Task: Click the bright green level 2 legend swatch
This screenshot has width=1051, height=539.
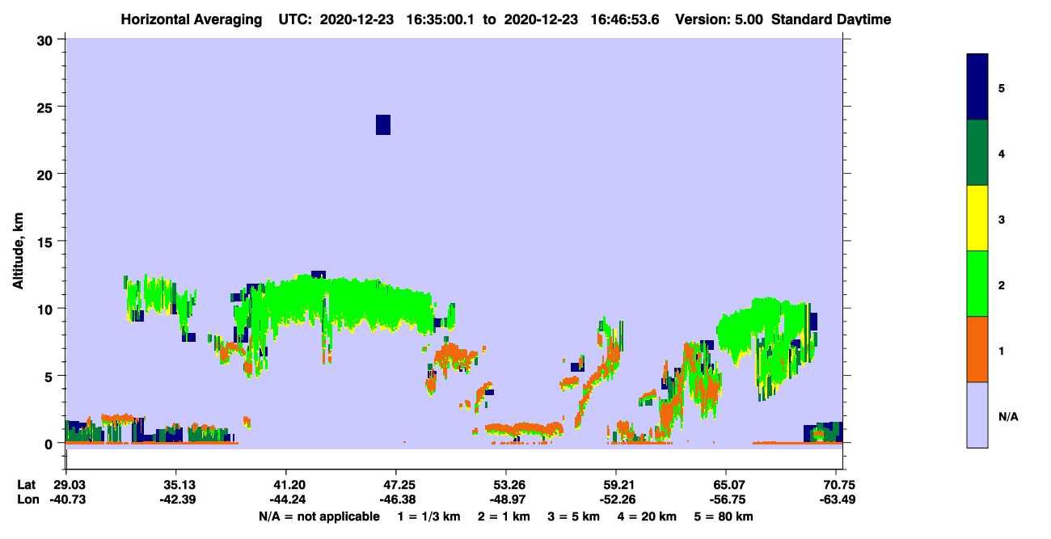Action: 977,284
